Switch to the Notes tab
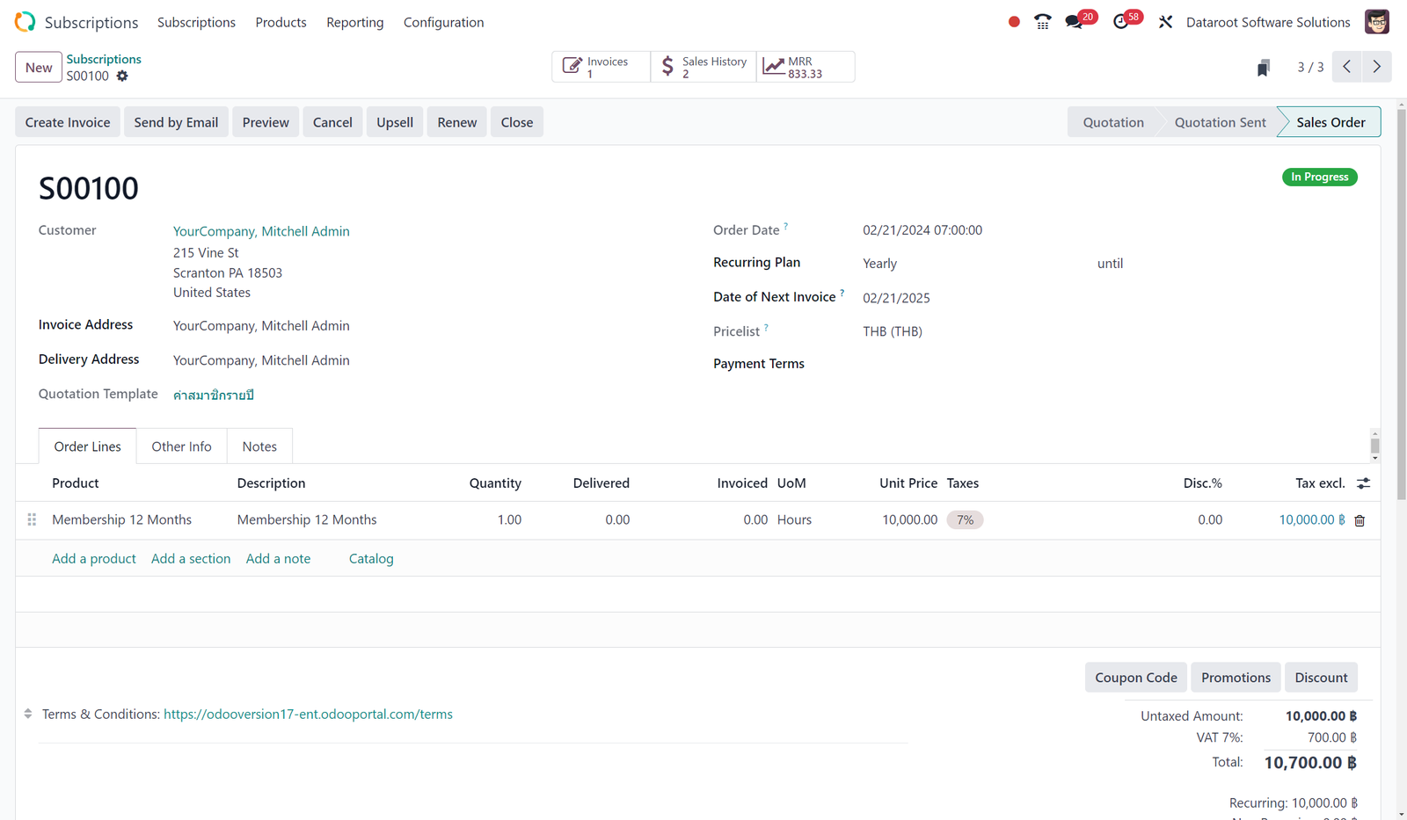 pyautogui.click(x=259, y=446)
